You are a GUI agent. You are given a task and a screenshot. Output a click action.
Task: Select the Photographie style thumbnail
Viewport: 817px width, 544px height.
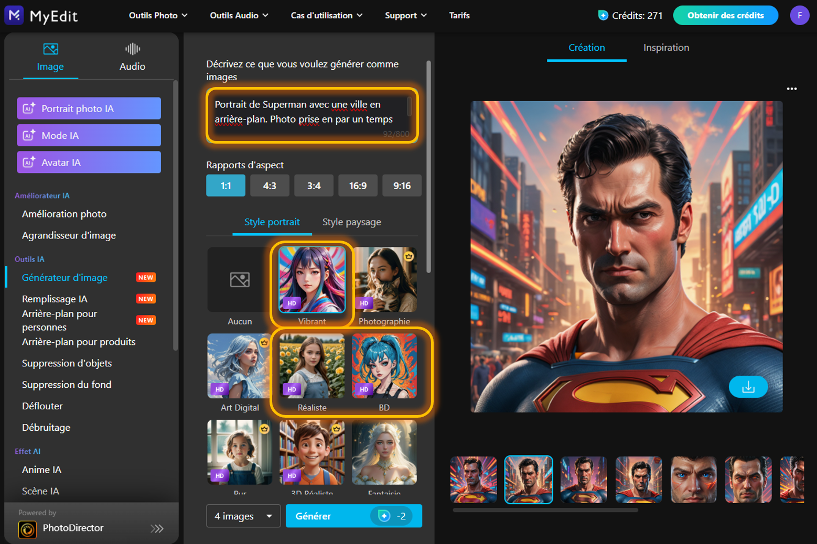pyautogui.click(x=384, y=280)
